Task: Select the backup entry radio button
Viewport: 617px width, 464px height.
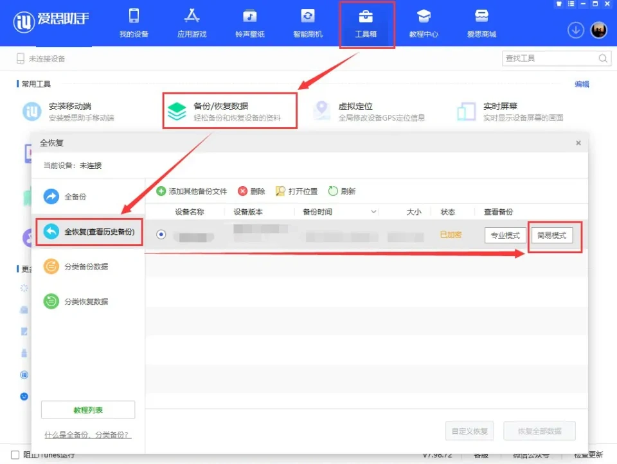Action: point(161,234)
